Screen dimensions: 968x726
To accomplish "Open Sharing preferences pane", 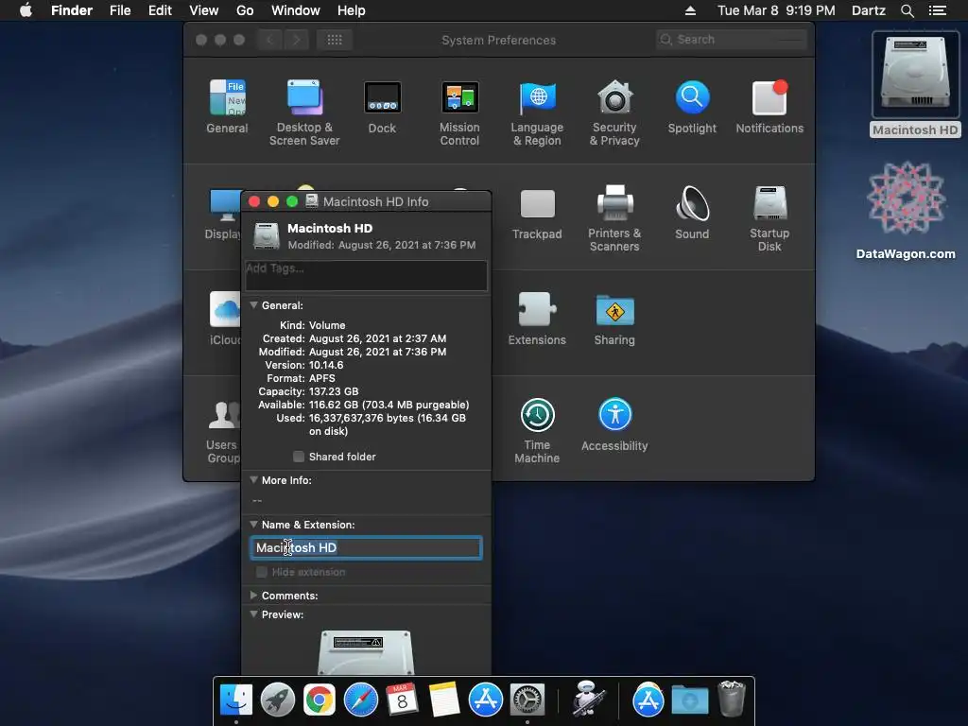I will pos(614,319).
